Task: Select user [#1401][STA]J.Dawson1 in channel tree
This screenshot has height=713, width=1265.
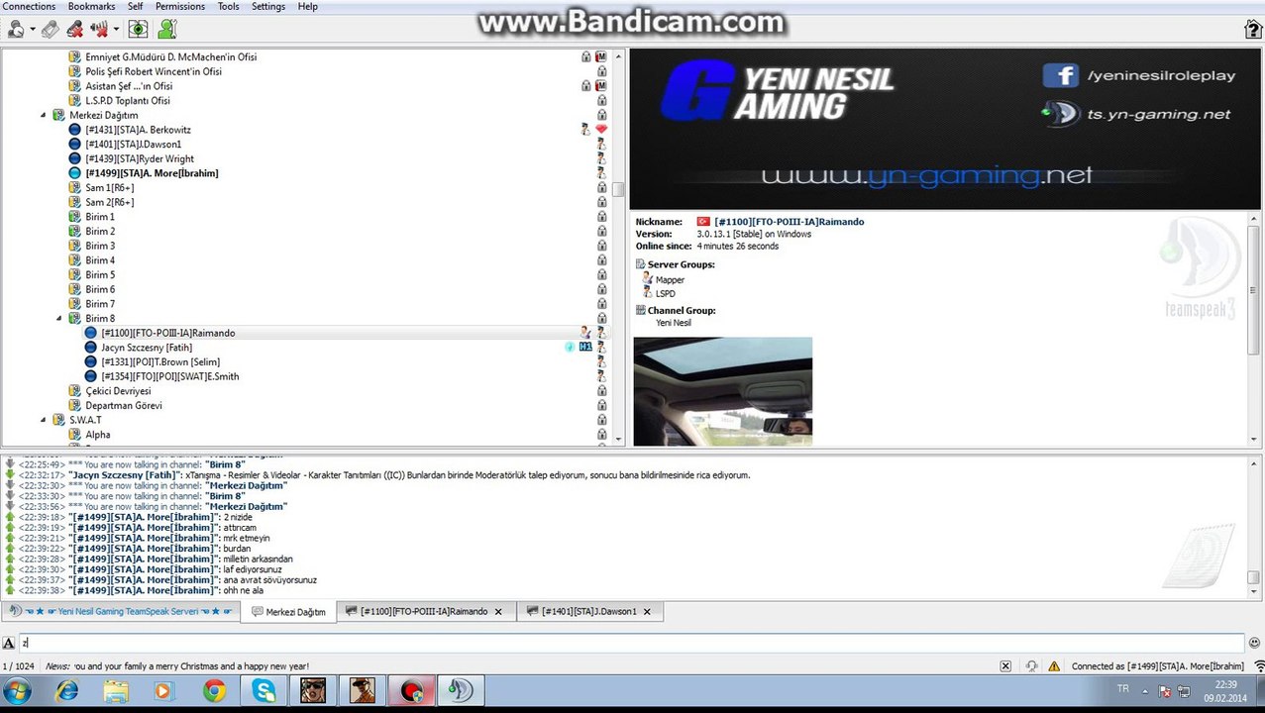Action: 133,145
